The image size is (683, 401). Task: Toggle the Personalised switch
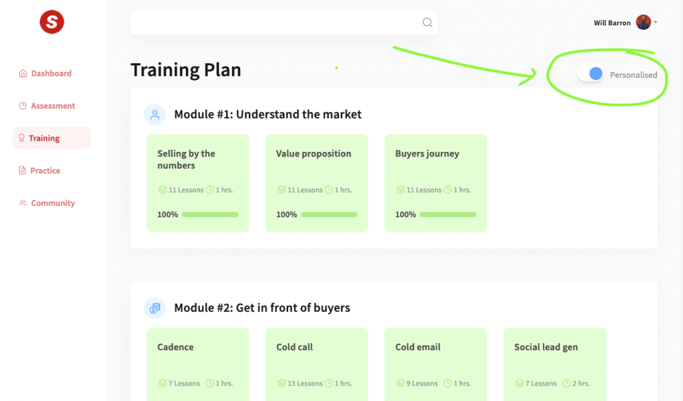pos(590,74)
